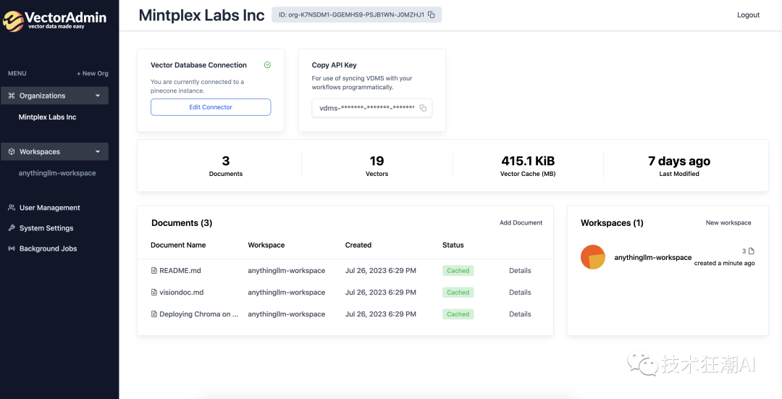Click the orange anythingllm-workspace avatar
The width and height of the screenshot is (782, 399).
[592, 257]
